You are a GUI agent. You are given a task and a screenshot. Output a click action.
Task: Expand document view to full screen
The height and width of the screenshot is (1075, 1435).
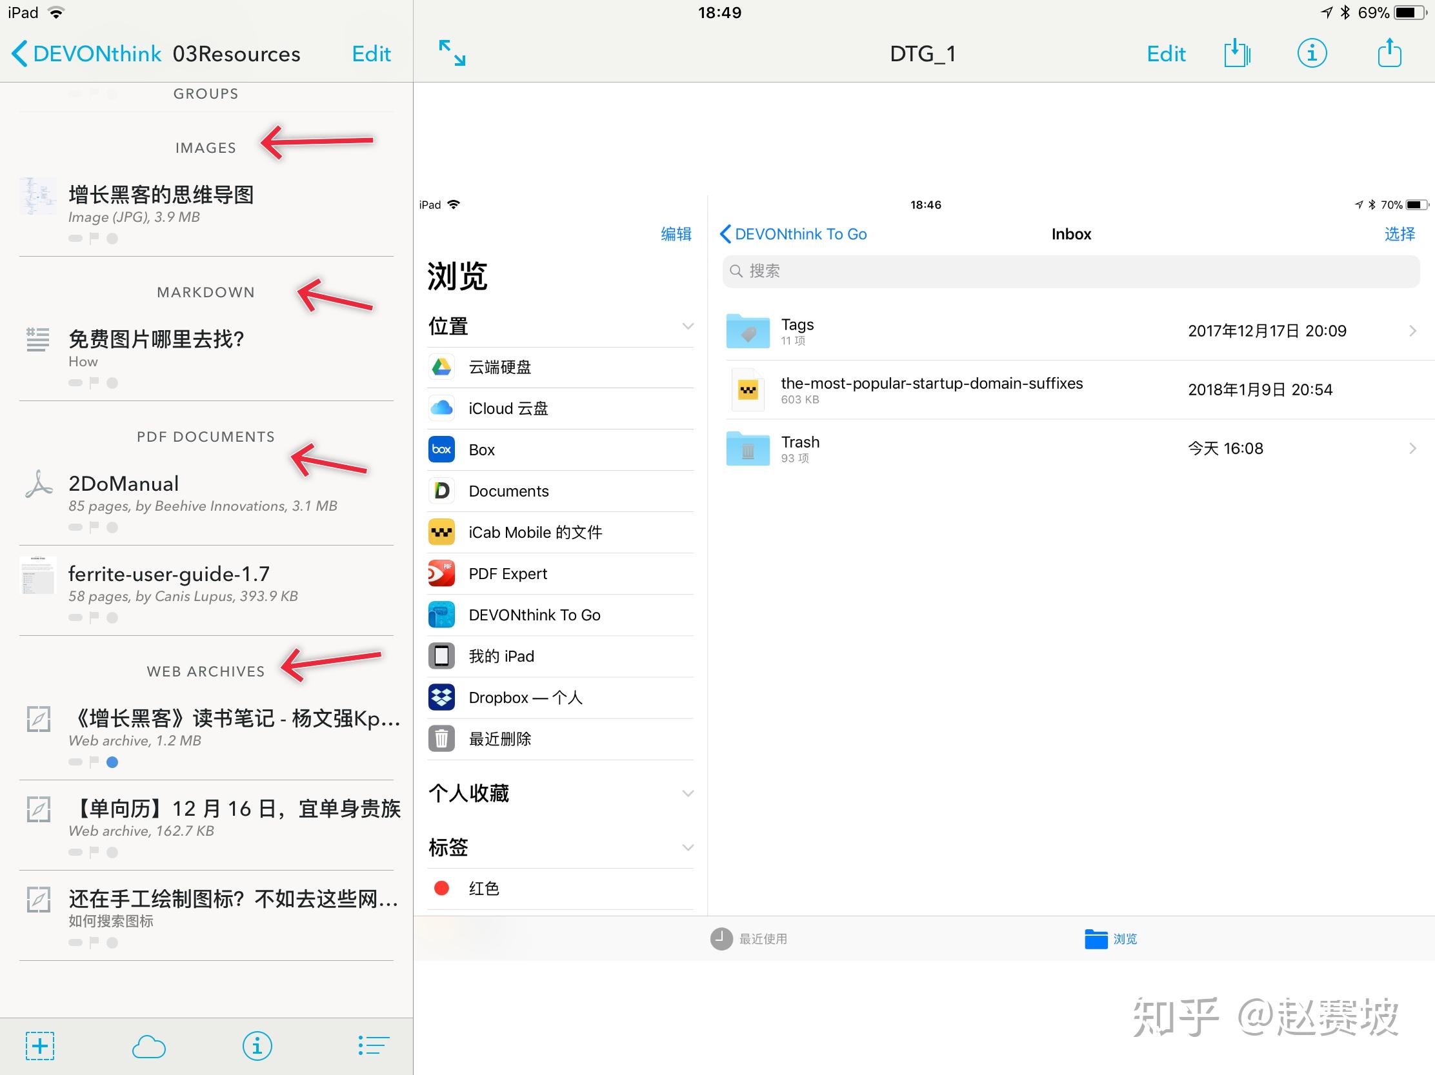pos(452,52)
